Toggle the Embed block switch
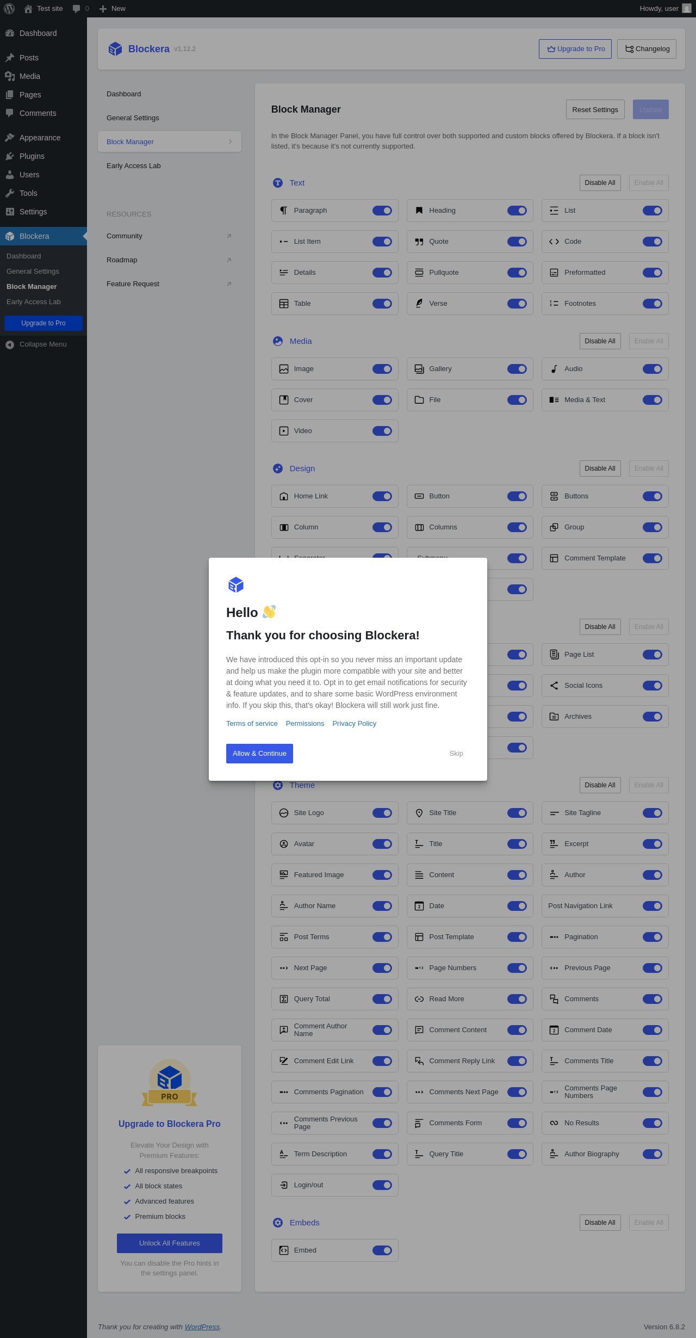Viewport: 696px width, 1338px height. tap(382, 1250)
